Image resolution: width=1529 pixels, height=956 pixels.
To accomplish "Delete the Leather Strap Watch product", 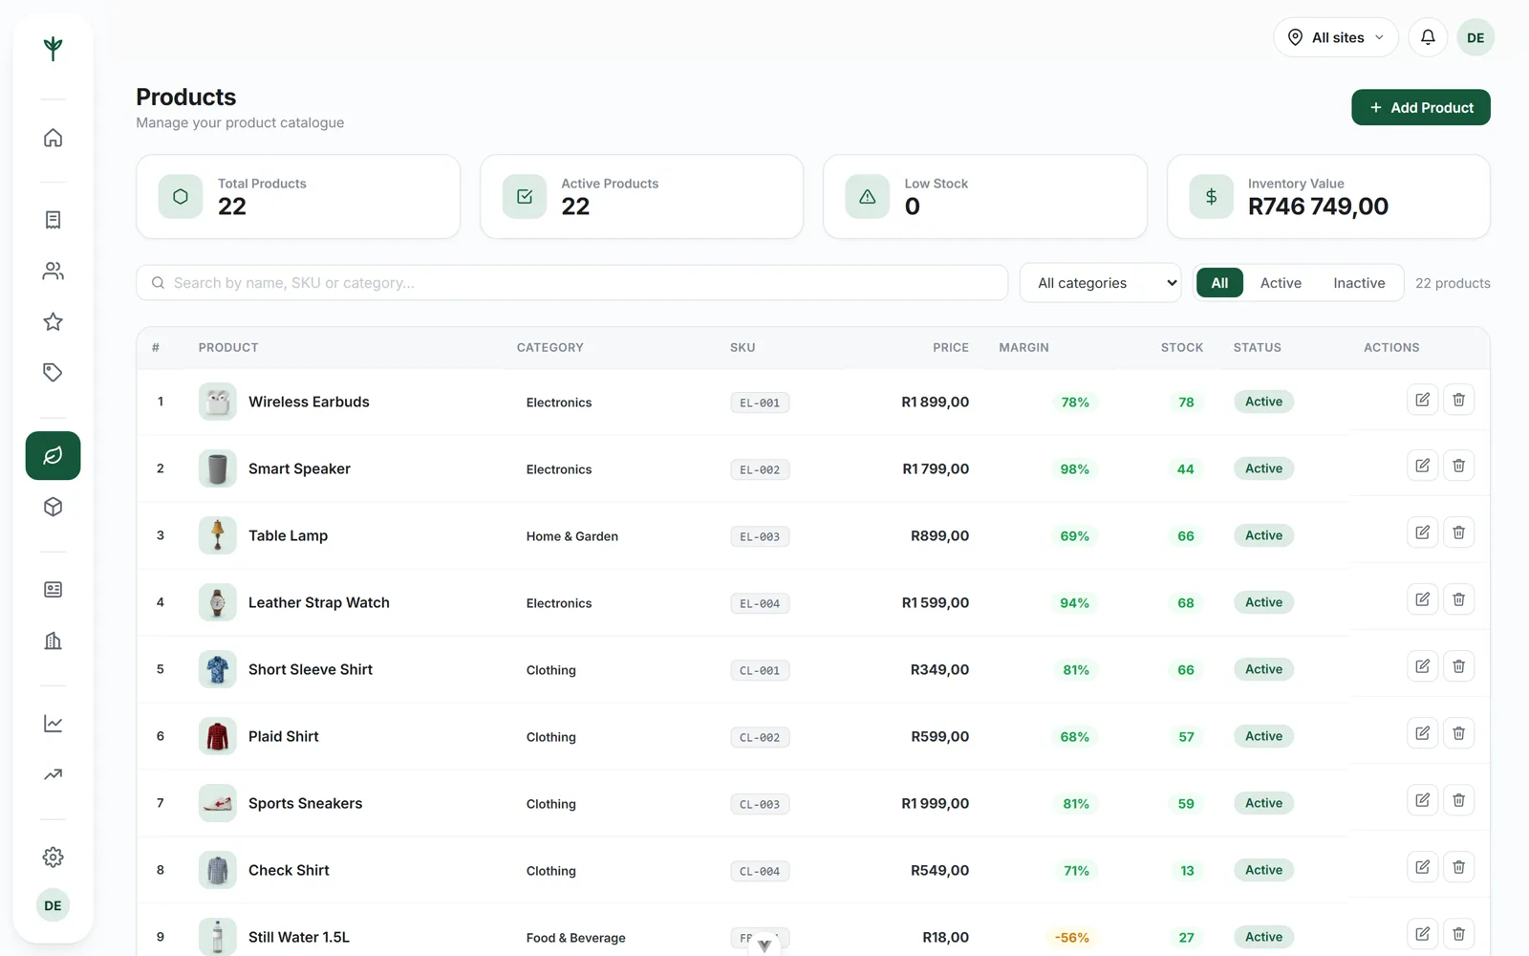I will pos(1458,599).
